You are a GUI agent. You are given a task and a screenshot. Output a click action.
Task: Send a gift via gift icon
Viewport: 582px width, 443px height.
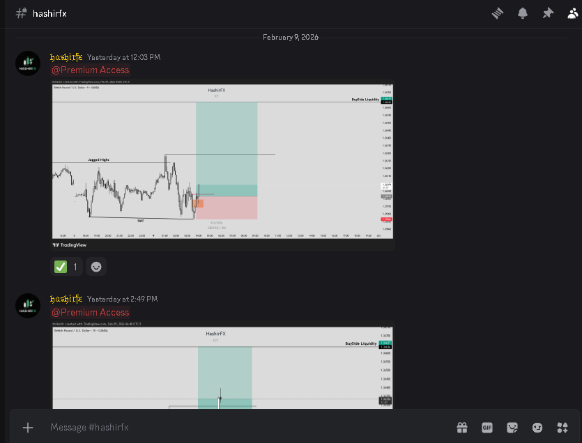462,428
